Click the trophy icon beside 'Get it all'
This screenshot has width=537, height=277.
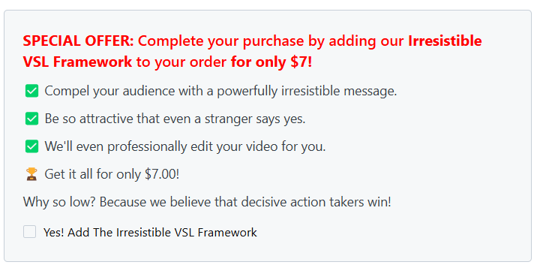(x=31, y=174)
